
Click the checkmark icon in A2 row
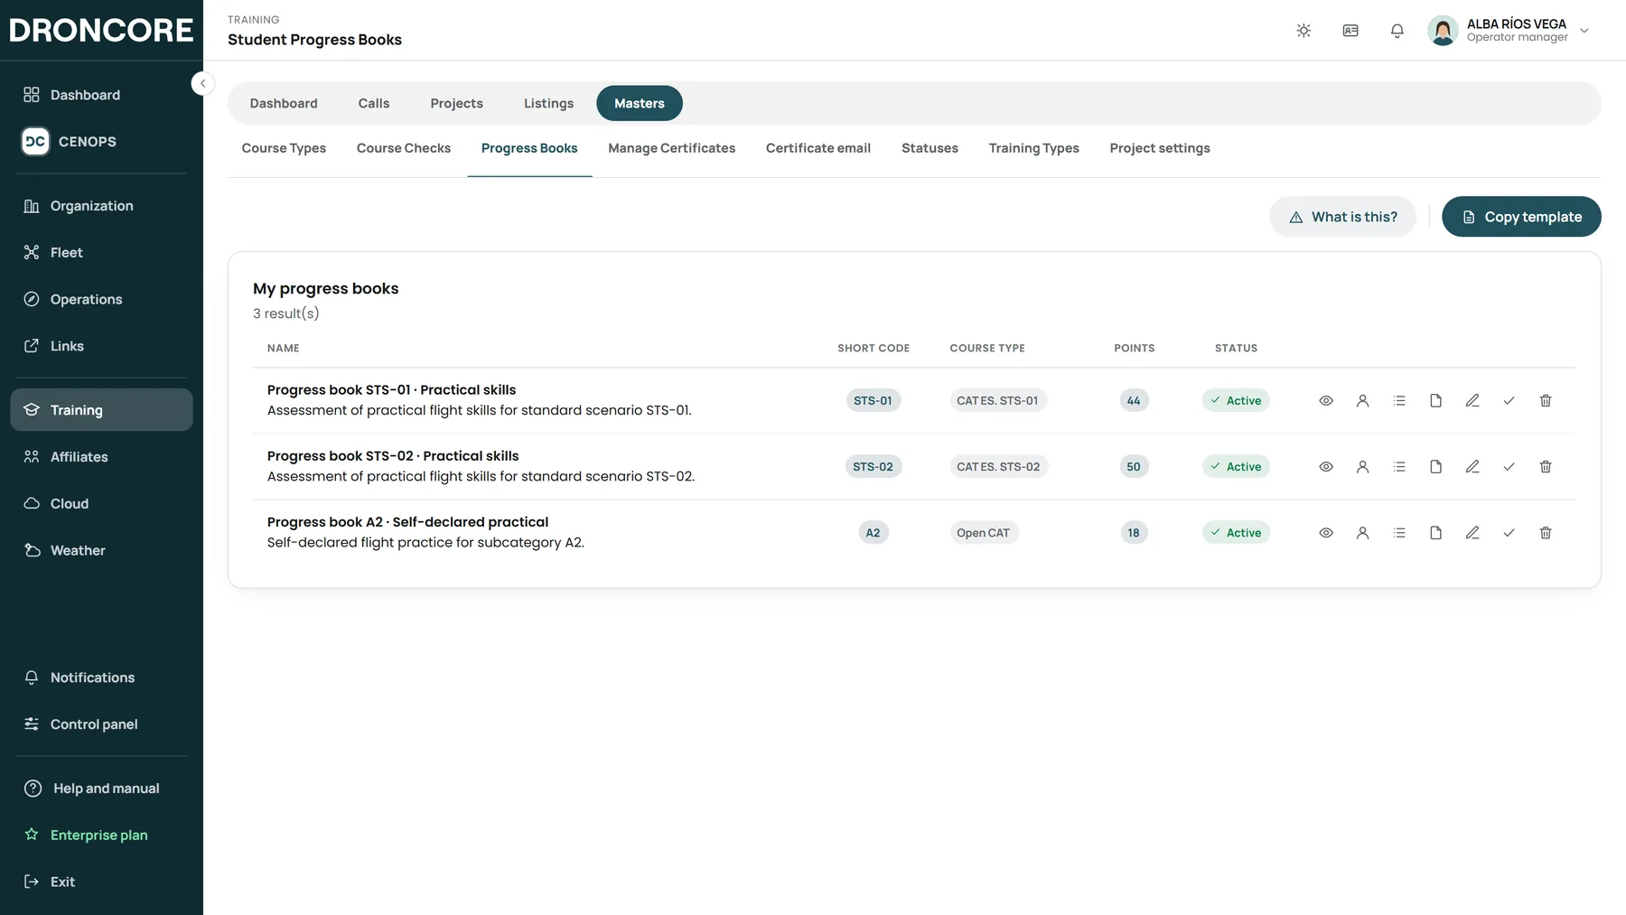pos(1509,533)
